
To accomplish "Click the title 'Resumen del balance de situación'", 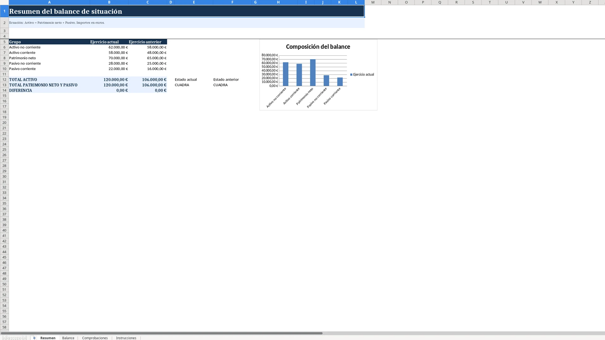I will [x=66, y=11].
